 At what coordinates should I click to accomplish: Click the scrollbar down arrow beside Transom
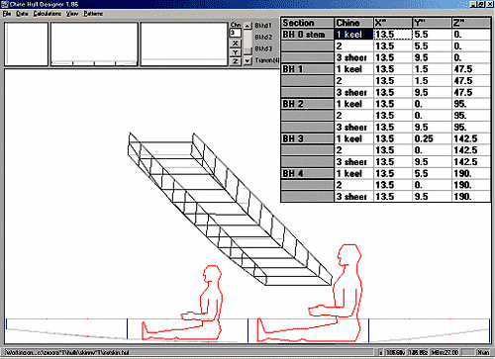[247, 61]
